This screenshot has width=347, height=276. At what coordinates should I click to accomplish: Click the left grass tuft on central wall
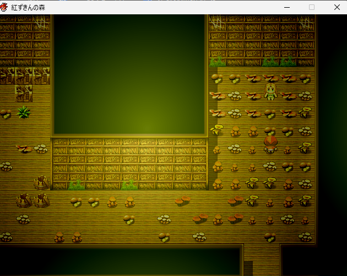click(77, 185)
